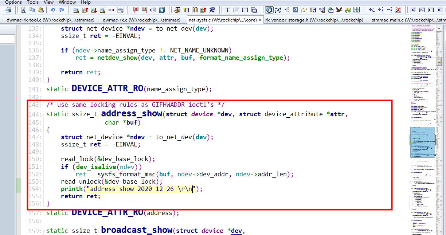Open the Help menu
This screenshot has width=446, height=235.
click(x=86, y=2)
